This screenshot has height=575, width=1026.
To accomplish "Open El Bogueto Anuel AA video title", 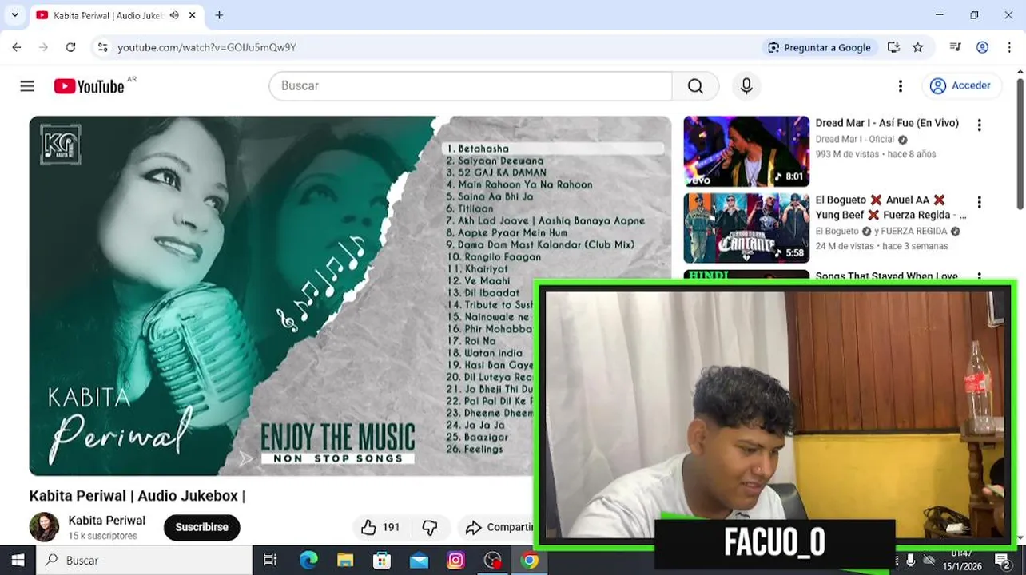I will coord(890,208).
